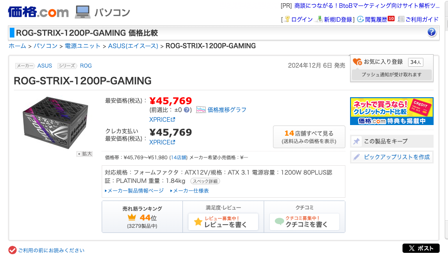This screenshot has width=448, height=257.
Task: Click the question icon beside 前週比
Action: [x=187, y=110]
